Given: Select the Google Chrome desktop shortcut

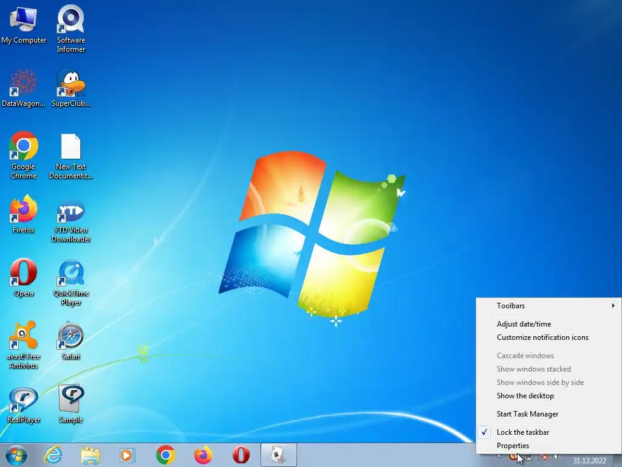Looking at the screenshot, I should click(24, 155).
